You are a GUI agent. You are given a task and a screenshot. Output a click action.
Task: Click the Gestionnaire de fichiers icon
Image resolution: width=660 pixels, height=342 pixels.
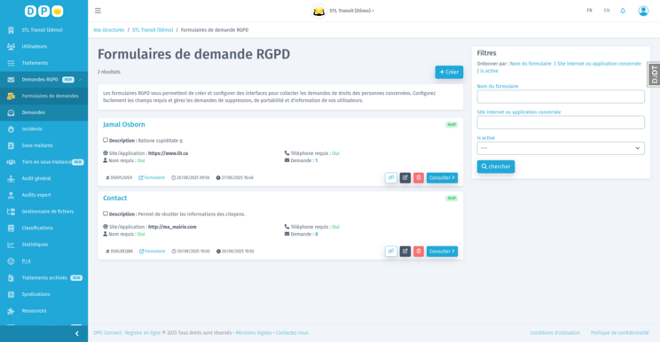(11, 212)
